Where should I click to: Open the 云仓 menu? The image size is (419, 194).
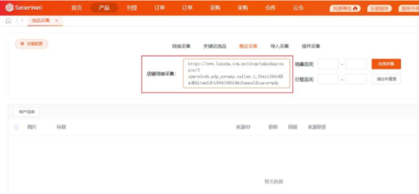coord(298,8)
